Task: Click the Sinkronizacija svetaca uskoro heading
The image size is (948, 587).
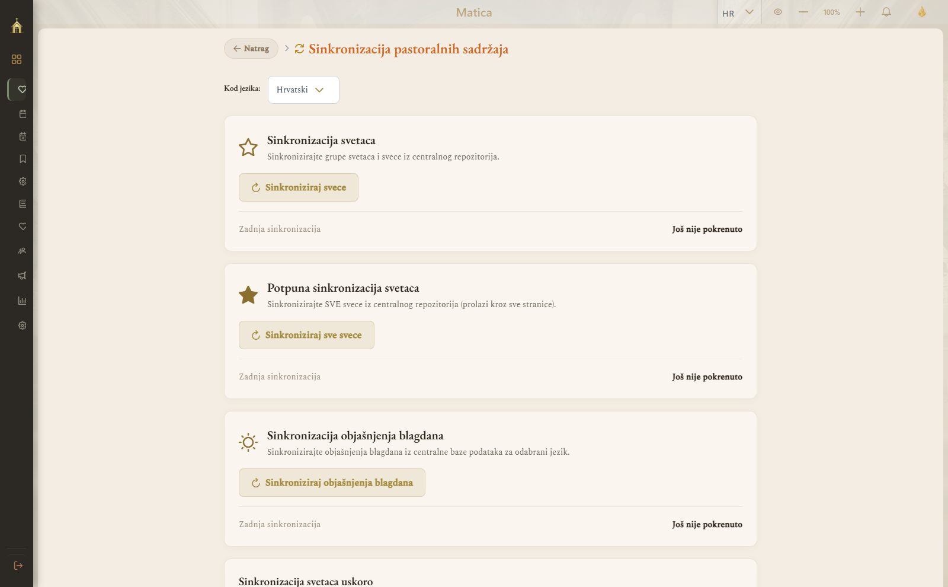Action: [x=306, y=581]
